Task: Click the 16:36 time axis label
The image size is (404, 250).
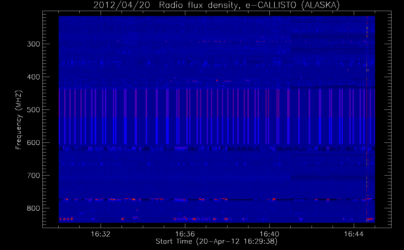Action: click(x=185, y=234)
